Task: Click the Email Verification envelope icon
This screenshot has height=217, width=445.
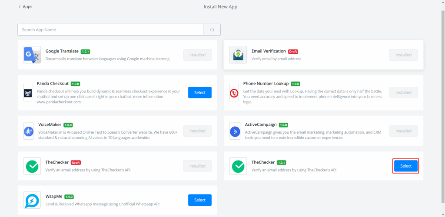Action: (238, 55)
